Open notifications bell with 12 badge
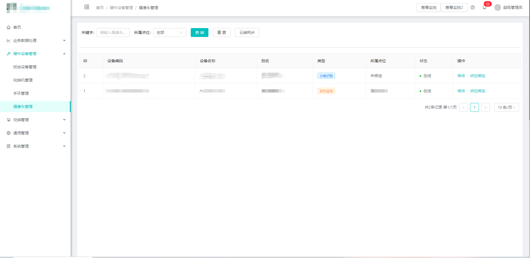Image resolution: width=530 pixels, height=258 pixels. pyautogui.click(x=484, y=7)
